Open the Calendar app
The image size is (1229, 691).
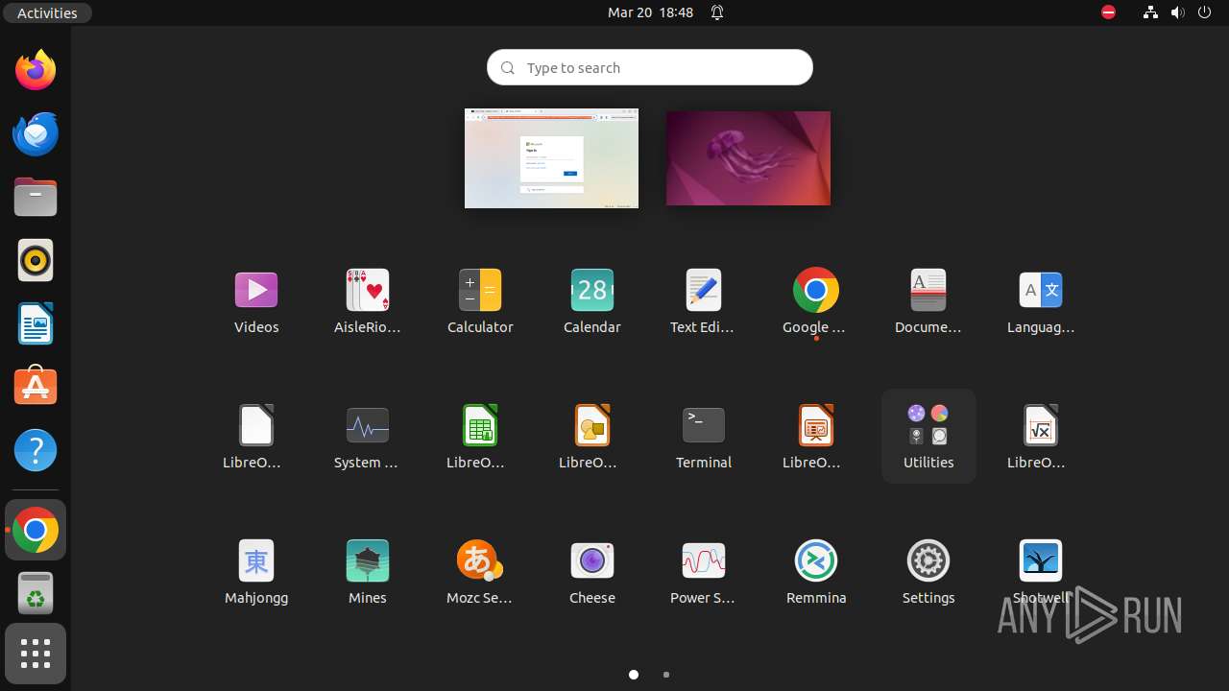(x=592, y=301)
